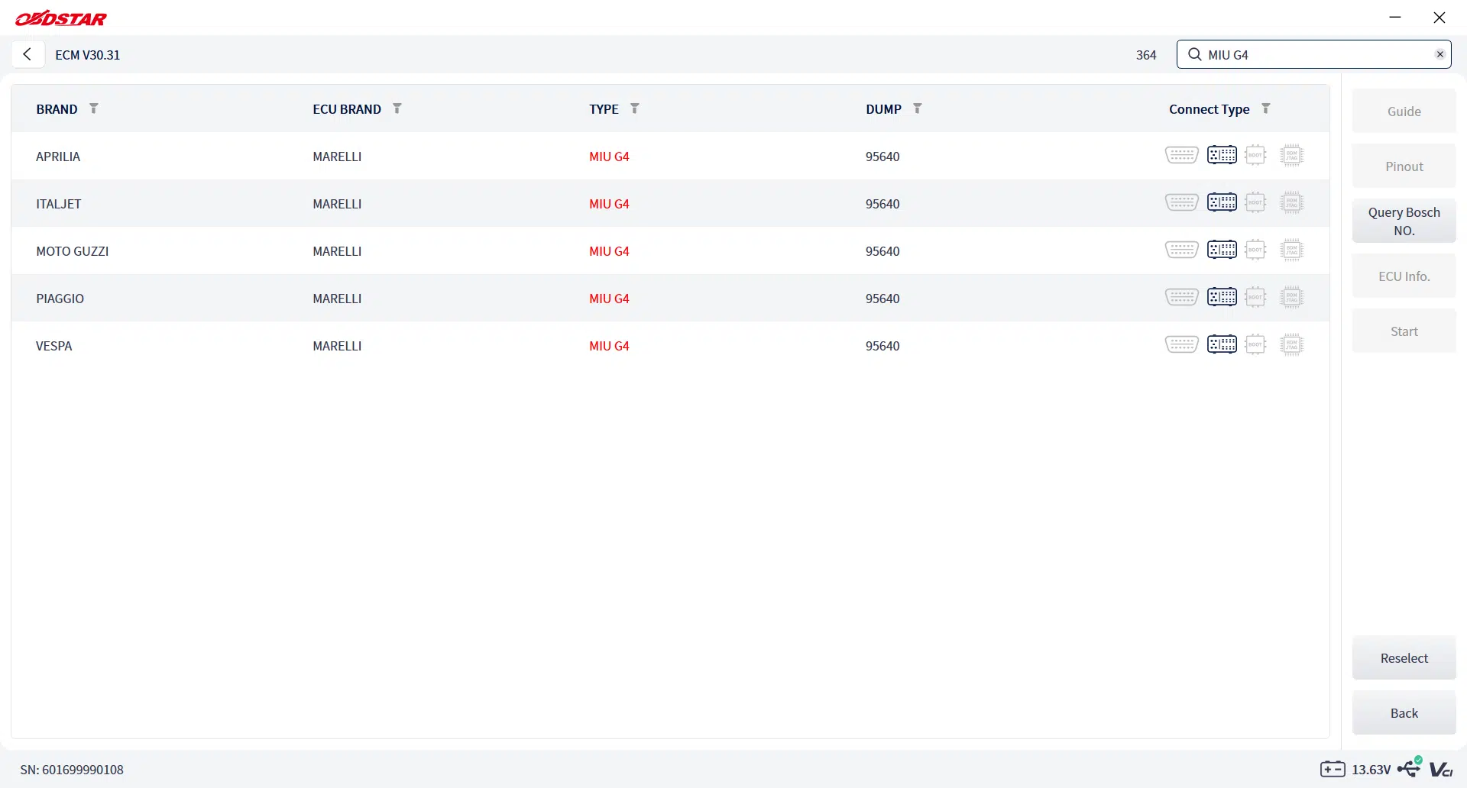Select the APRILIA brand cell
This screenshot has height=788, width=1467.
pyautogui.click(x=58, y=157)
